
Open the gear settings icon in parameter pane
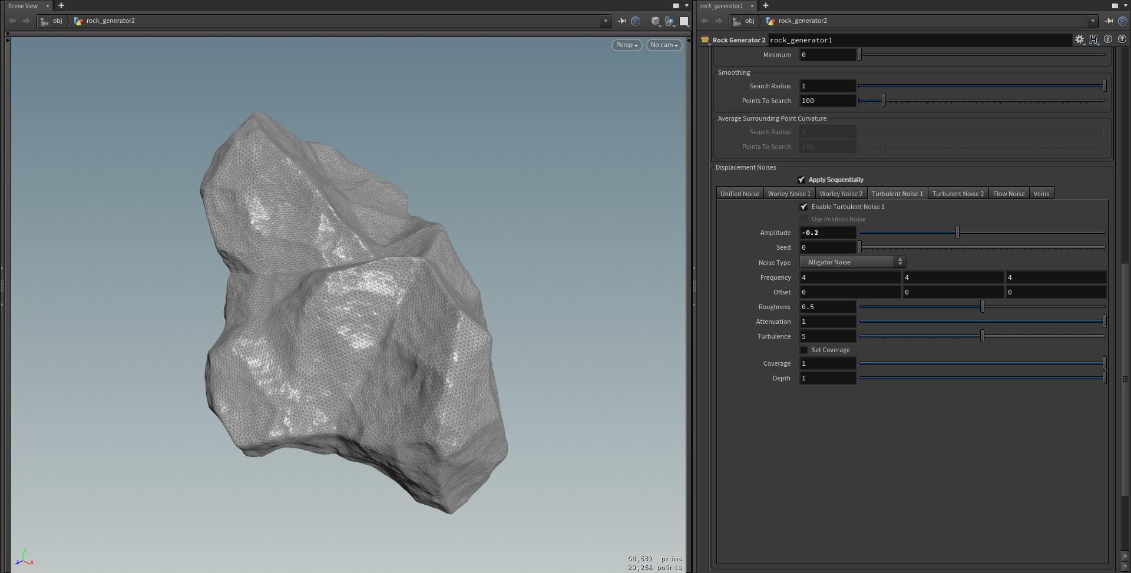point(1080,39)
